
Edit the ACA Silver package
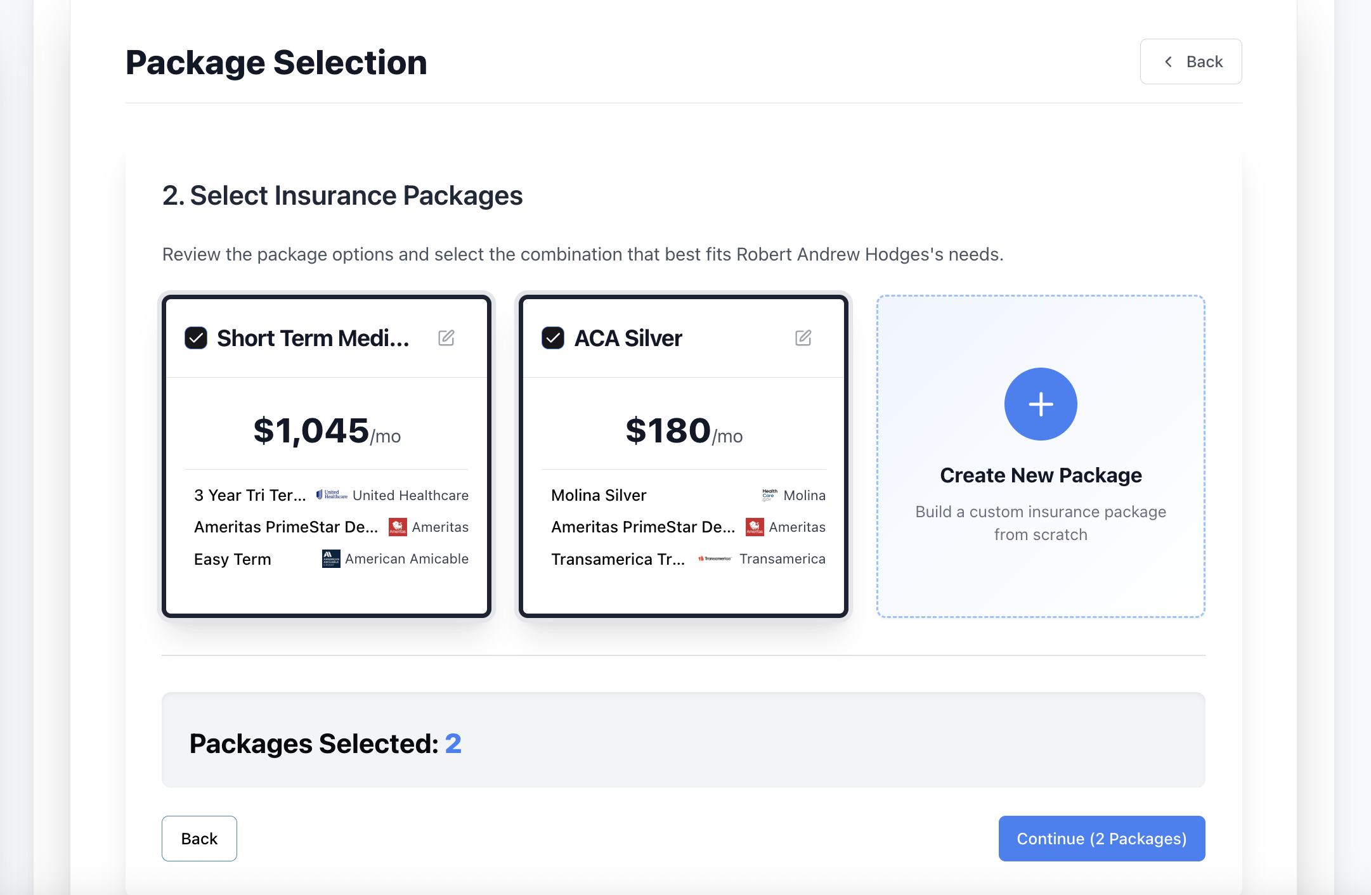803,338
